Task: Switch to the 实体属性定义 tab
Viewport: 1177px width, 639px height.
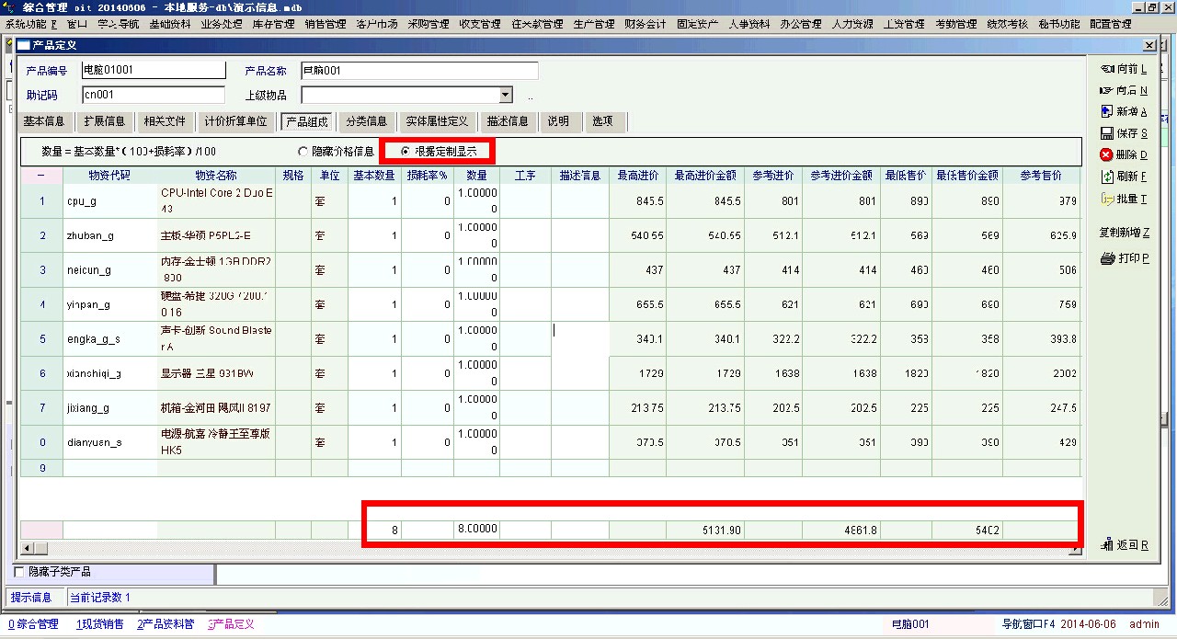Action: click(x=437, y=121)
